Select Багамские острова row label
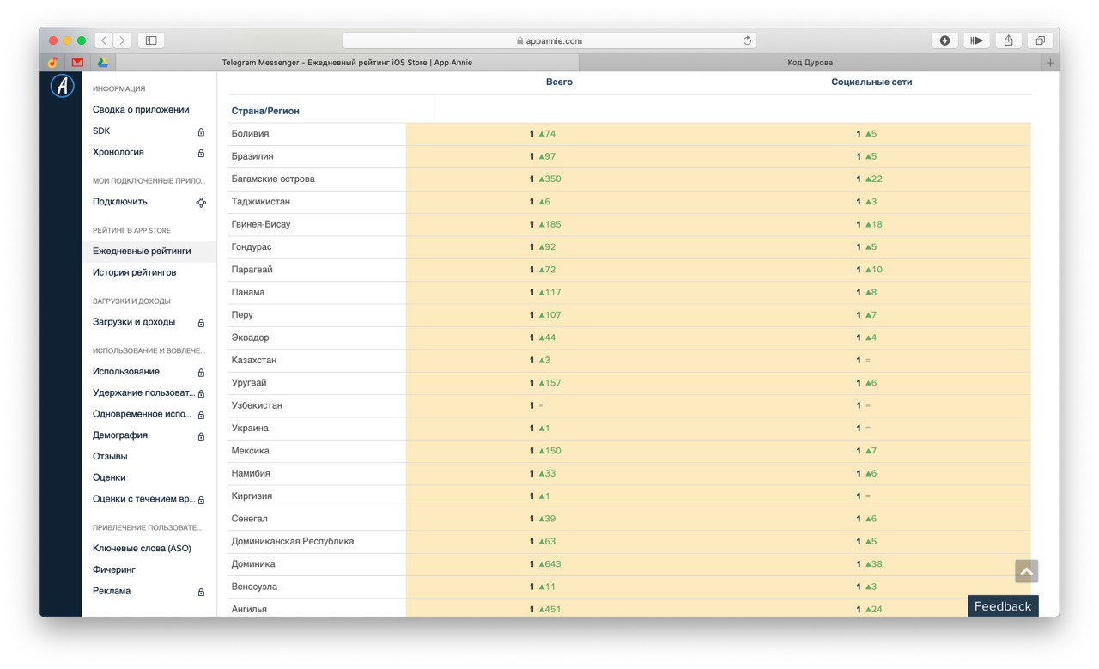Screen dimensions: 1099x669 pyautogui.click(x=273, y=179)
